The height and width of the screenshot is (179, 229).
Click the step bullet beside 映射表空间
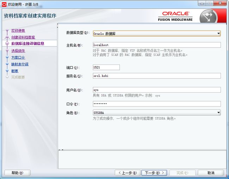(x=7, y=64)
